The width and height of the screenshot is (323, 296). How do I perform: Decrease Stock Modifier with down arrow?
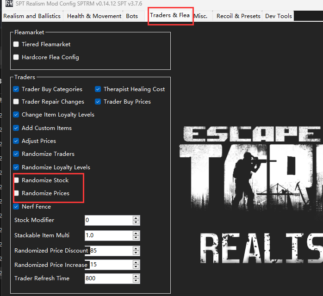pyautogui.click(x=136, y=222)
